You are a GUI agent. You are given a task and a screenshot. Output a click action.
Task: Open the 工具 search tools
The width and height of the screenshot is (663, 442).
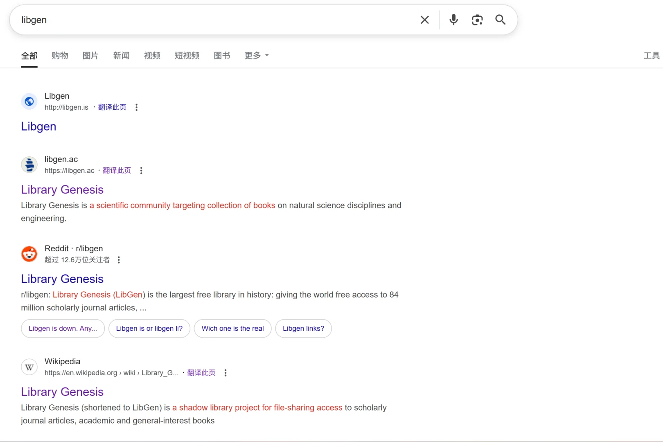click(652, 56)
